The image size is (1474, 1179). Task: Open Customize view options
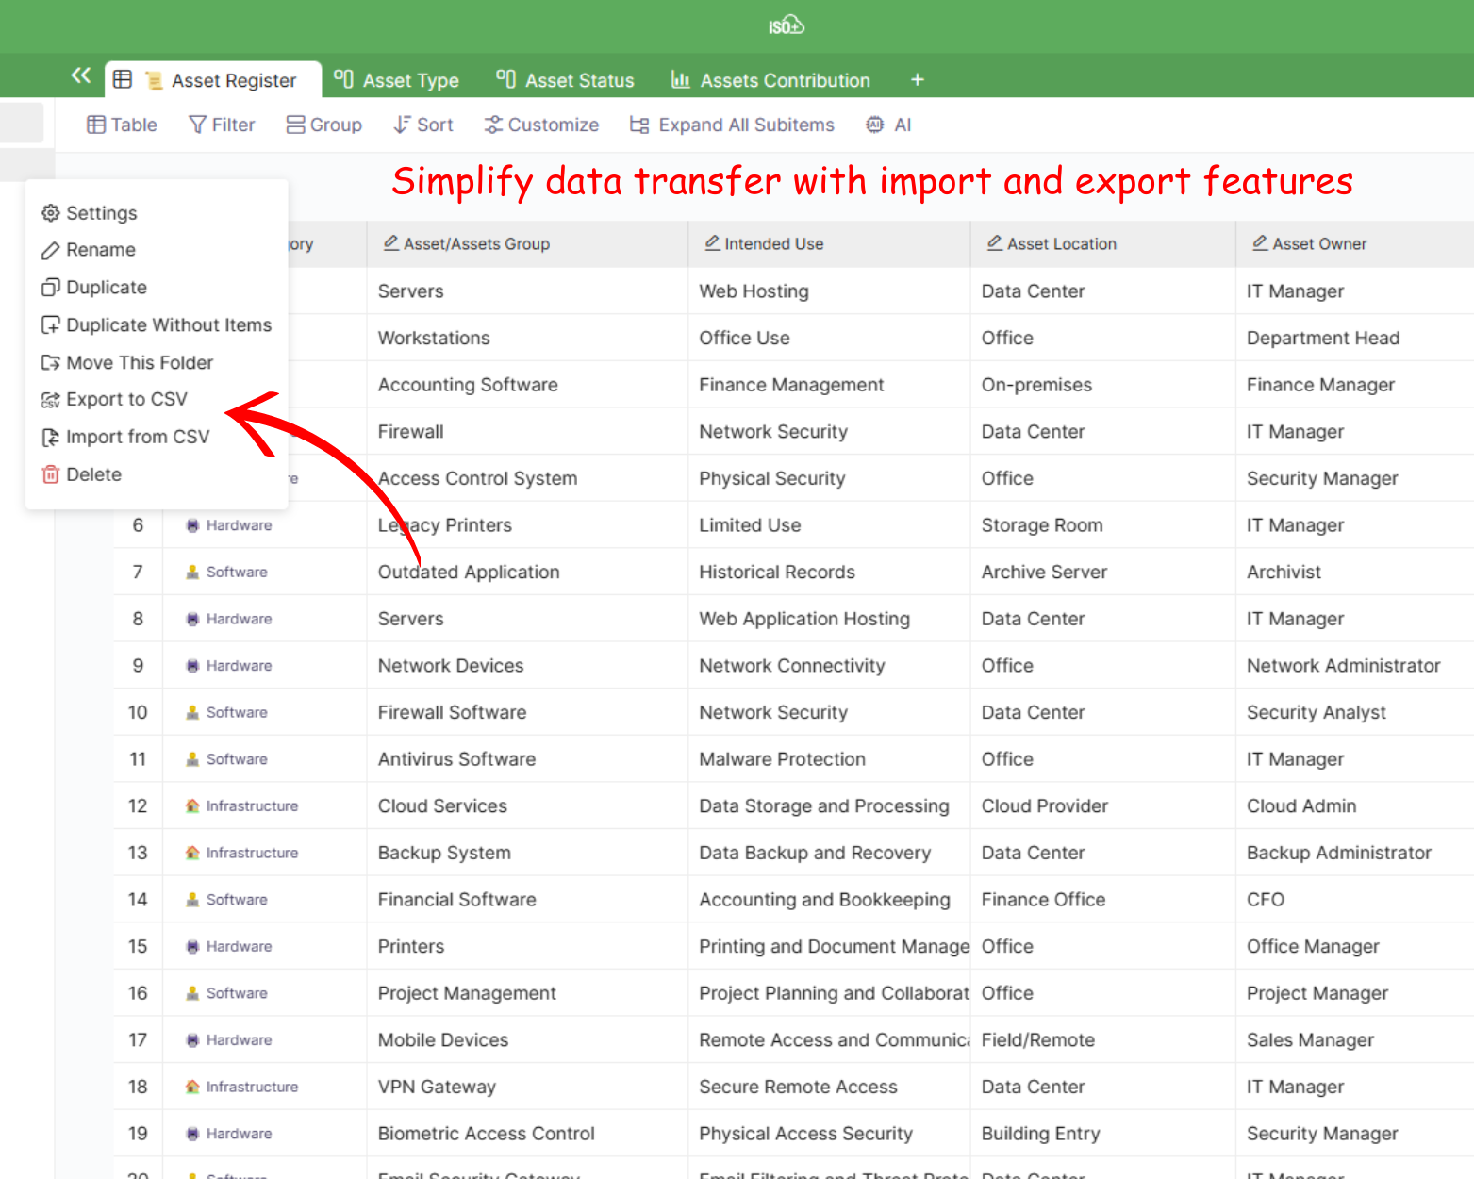click(541, 125)
